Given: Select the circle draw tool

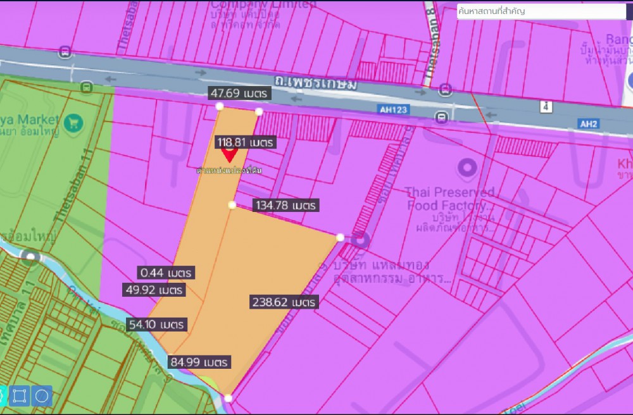Looking at the screenshot, I should click(x=42, y=396).
